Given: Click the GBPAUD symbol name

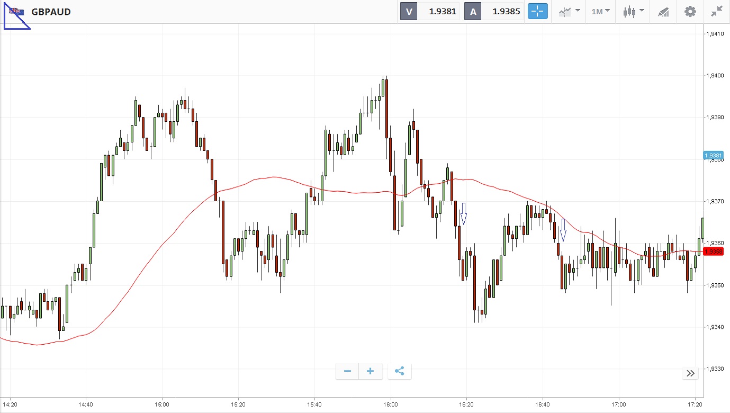Looking at the screenshot, I should [x=51, y=12].
